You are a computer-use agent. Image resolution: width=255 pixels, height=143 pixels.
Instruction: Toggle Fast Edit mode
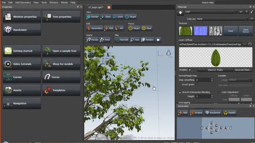122,40
